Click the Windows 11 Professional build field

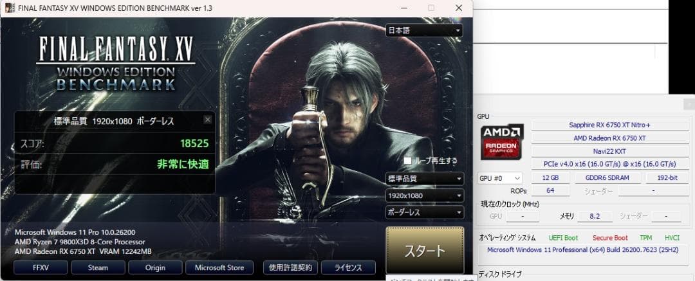pyautogui.click(x=583, y=255)
